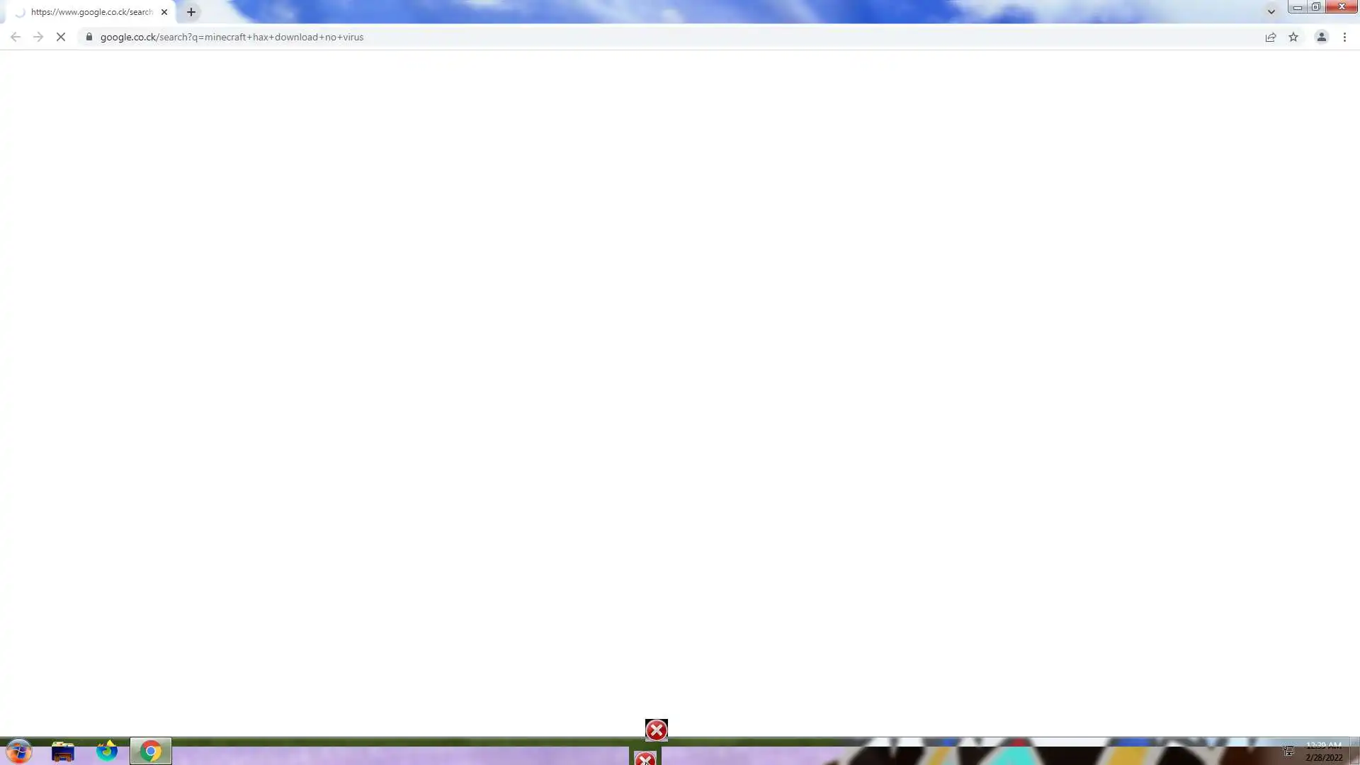Open a new tab with the plus button

(x=191, y=12)
